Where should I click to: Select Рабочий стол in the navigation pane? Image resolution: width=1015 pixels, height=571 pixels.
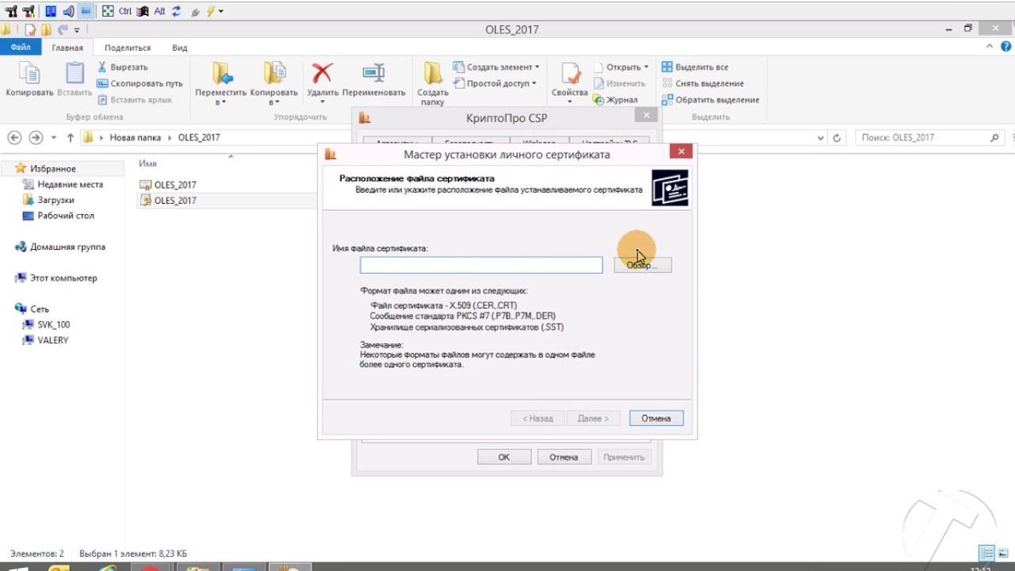66,216
